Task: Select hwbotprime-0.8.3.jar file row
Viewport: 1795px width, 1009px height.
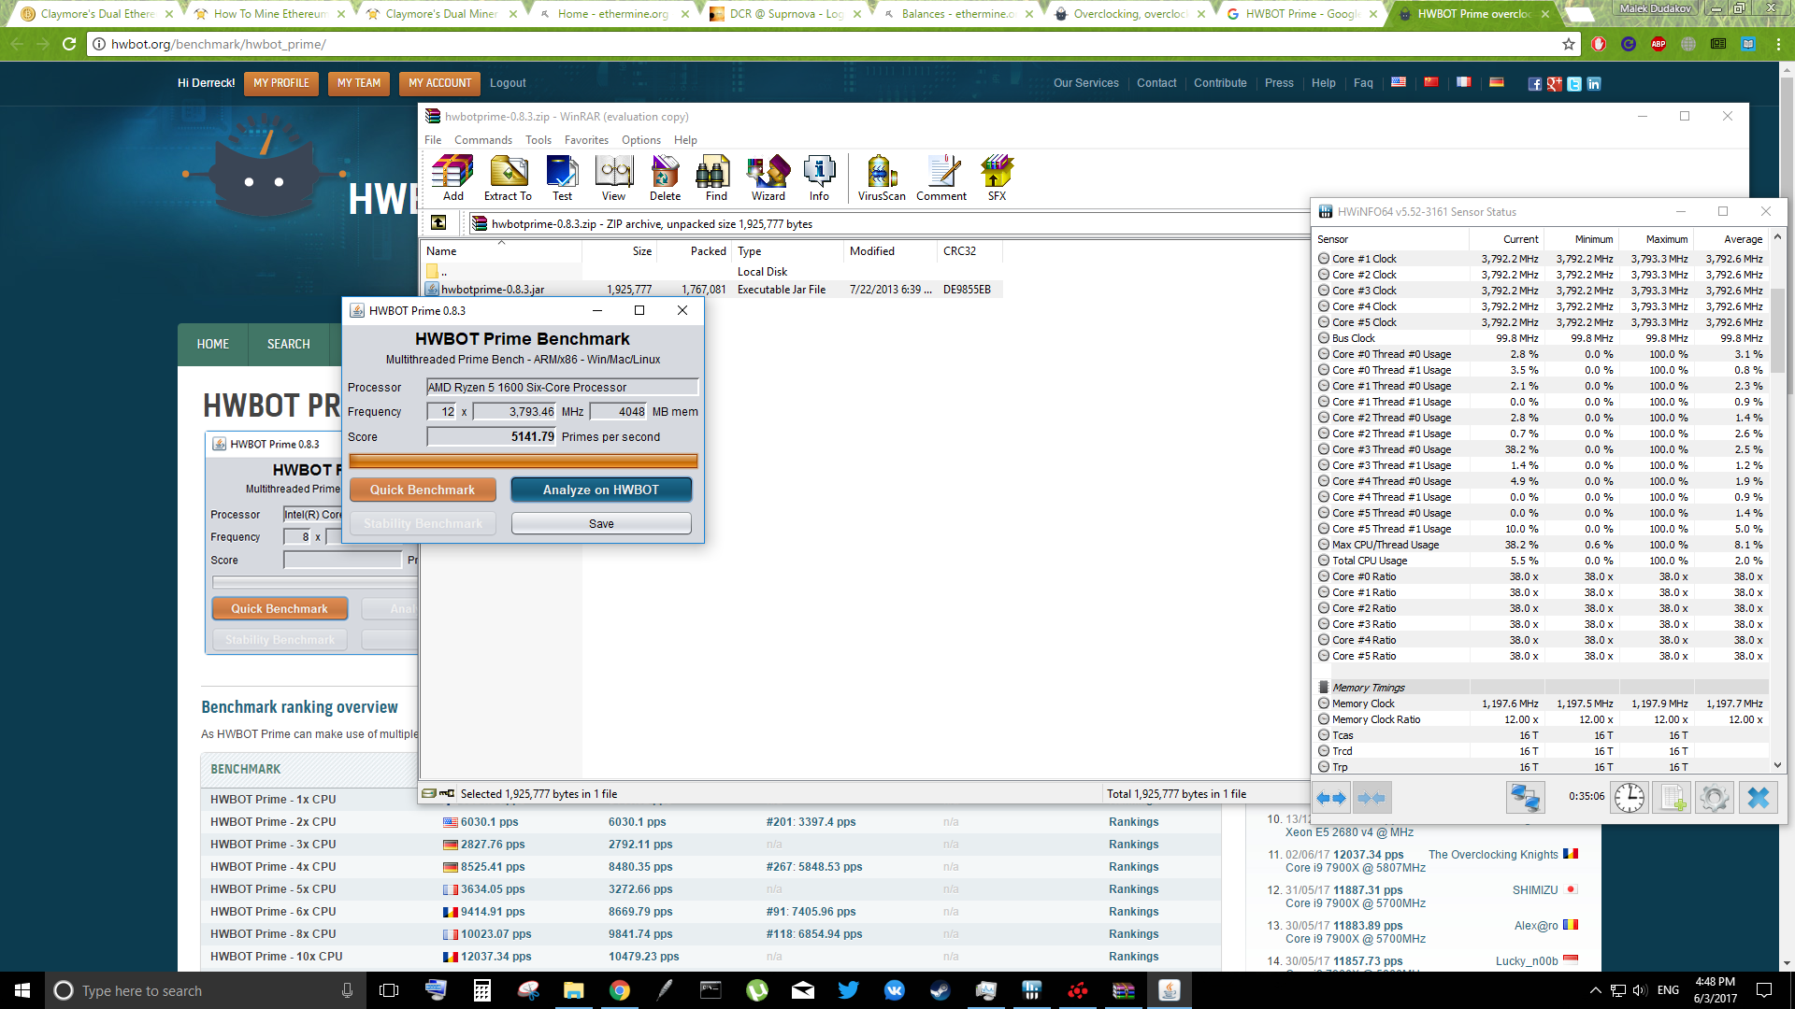Action: pyautogui.click(x=712, y=290)
